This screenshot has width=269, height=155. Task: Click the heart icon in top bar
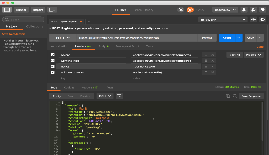point(262,10)
